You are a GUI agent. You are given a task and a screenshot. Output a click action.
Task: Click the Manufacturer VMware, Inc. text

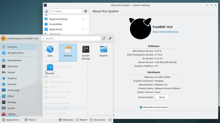tap(153, 85)
